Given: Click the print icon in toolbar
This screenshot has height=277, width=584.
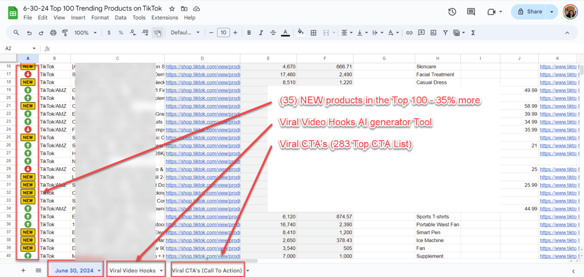Looking at the screenshot, I should (53, 33).
